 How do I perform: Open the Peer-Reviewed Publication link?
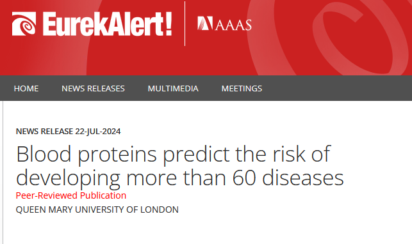point(71,195)
